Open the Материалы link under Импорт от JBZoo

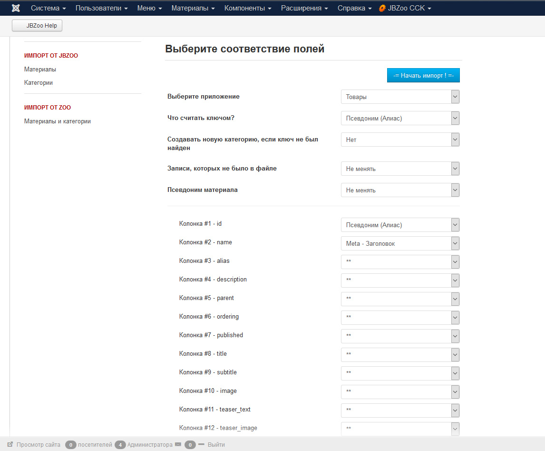40,70
